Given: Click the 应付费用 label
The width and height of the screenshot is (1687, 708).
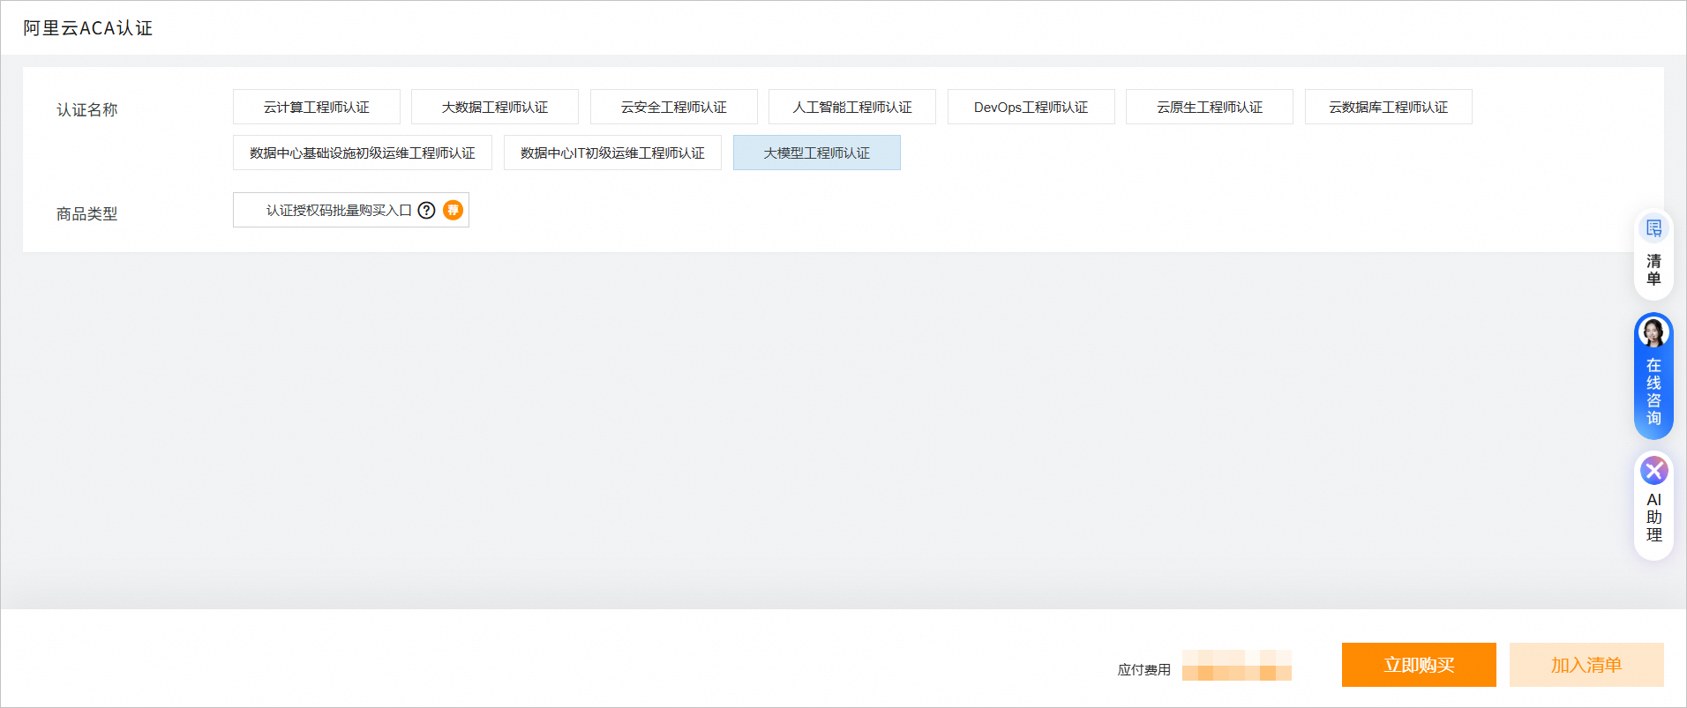Looking at the screenshot, I should coord(1143,670).
